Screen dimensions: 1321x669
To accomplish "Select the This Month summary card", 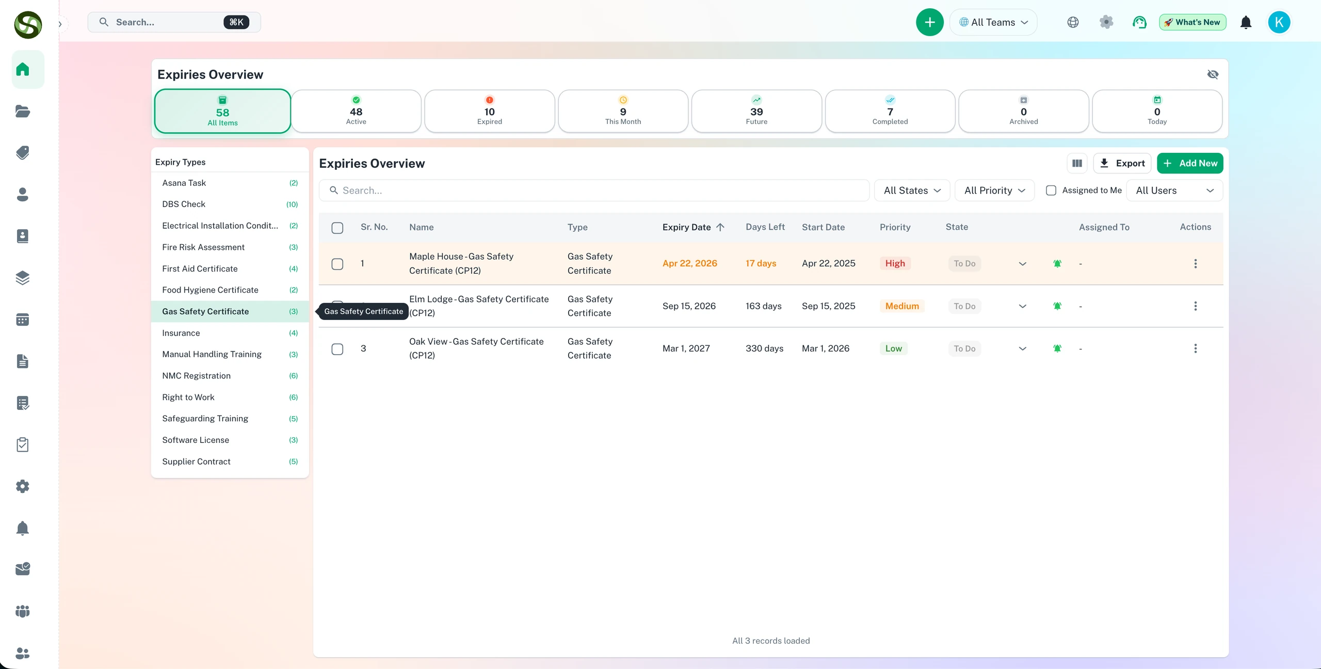I will click(623, 111).
